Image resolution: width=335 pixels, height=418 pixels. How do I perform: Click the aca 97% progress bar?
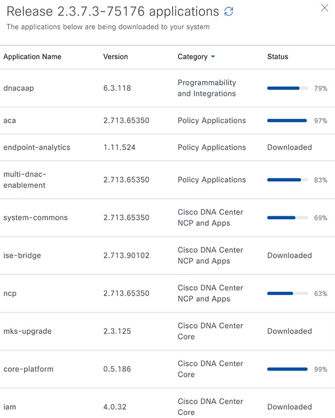288,121
